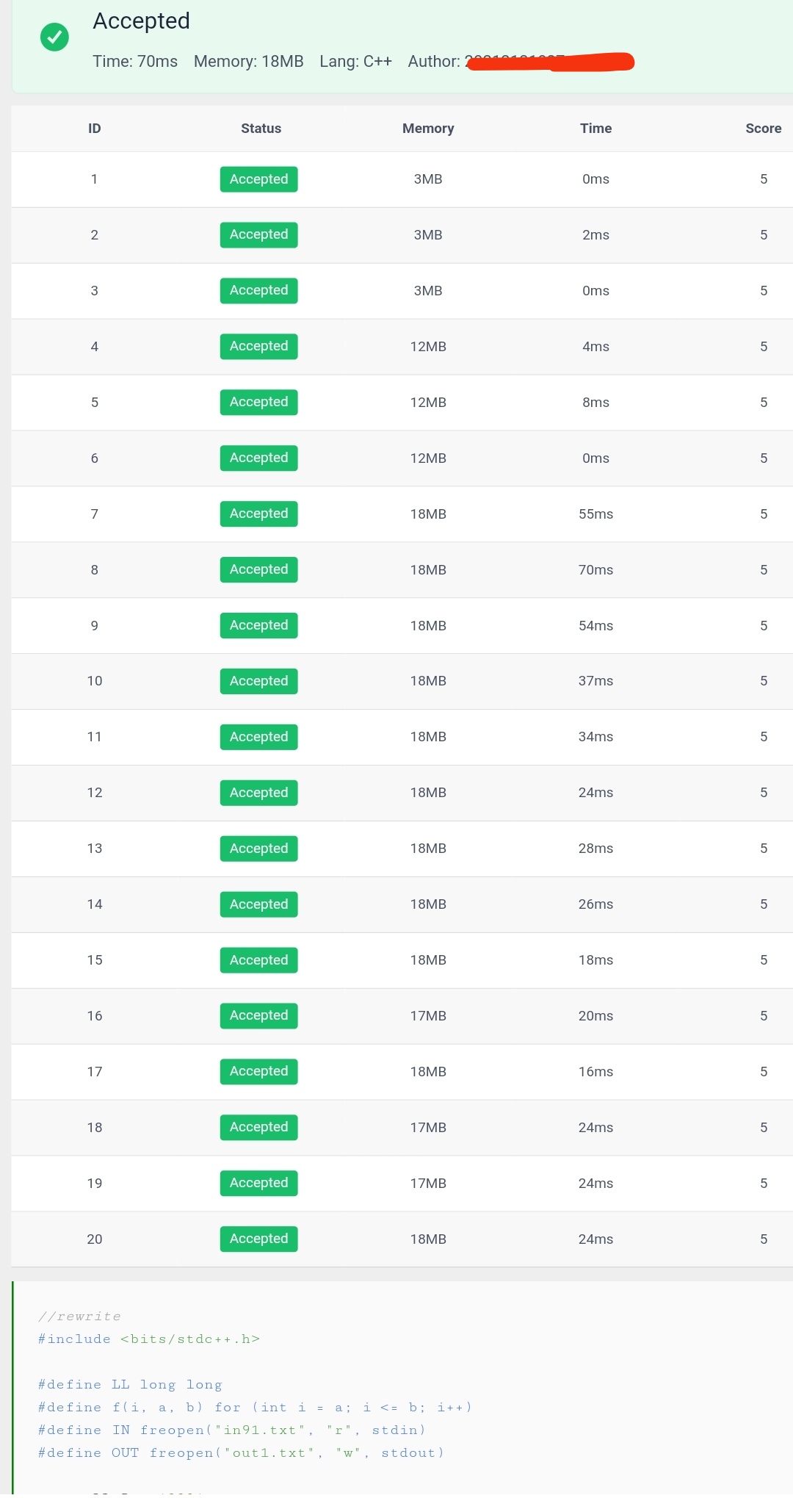The height and width of the screenshot is (1498, 793).
Task: Click the Lang: C++ label
Action: click(x=355, y=62)
